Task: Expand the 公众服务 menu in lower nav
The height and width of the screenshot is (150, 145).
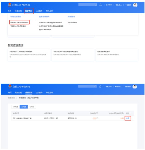Action: click(x=39, y=93)
